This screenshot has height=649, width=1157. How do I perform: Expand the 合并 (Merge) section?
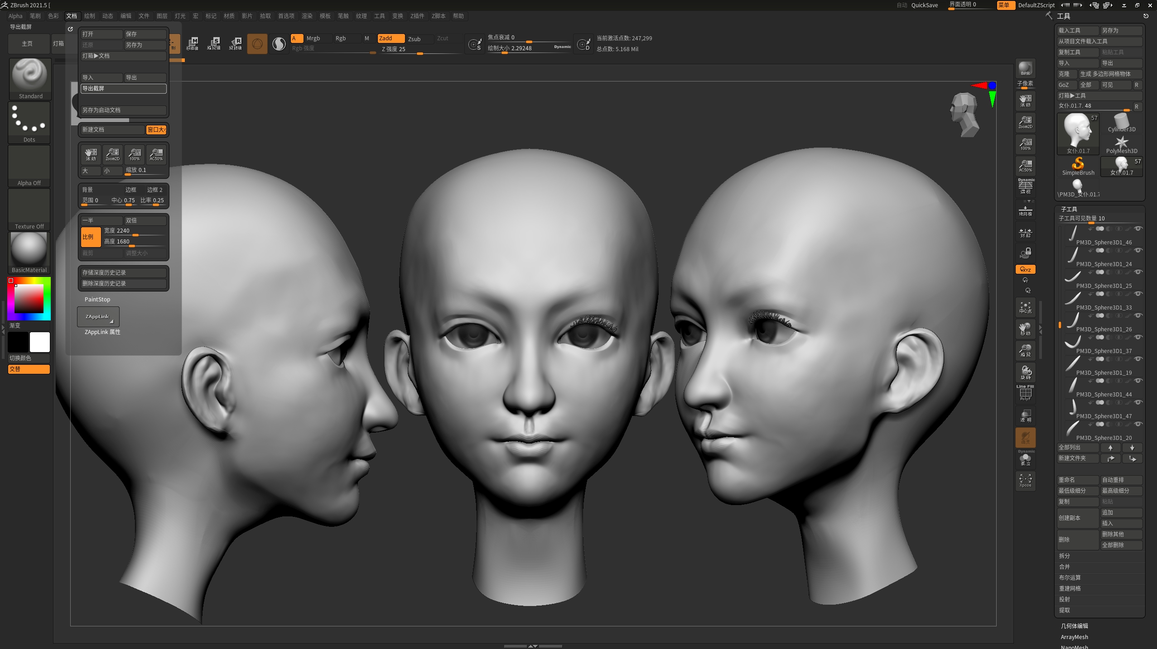[x=1064, y=567]
